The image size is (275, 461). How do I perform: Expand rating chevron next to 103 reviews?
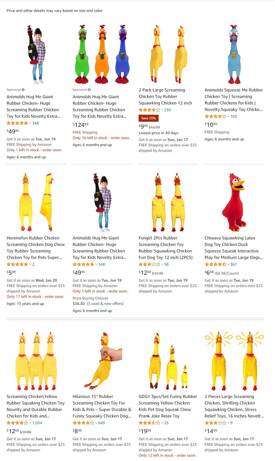pyautogui.click(x=228, y=116)
